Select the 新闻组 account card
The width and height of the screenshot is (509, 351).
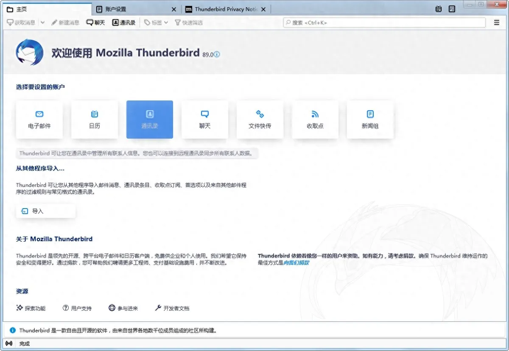370,120
